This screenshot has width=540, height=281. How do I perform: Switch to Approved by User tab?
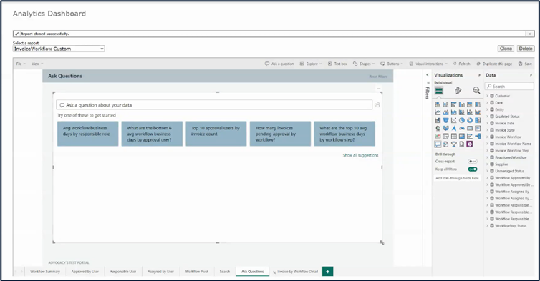pos(85,272)
